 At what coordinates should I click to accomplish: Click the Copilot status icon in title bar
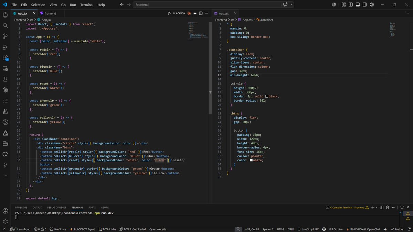(333, 5)
